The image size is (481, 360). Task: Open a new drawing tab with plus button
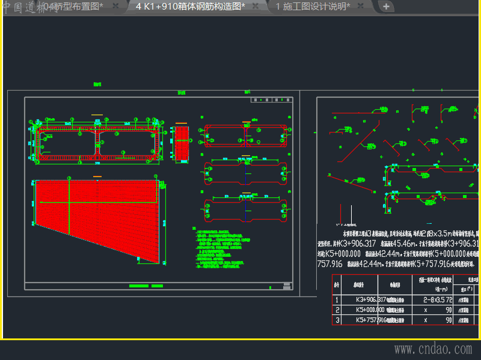coord(386,6)
